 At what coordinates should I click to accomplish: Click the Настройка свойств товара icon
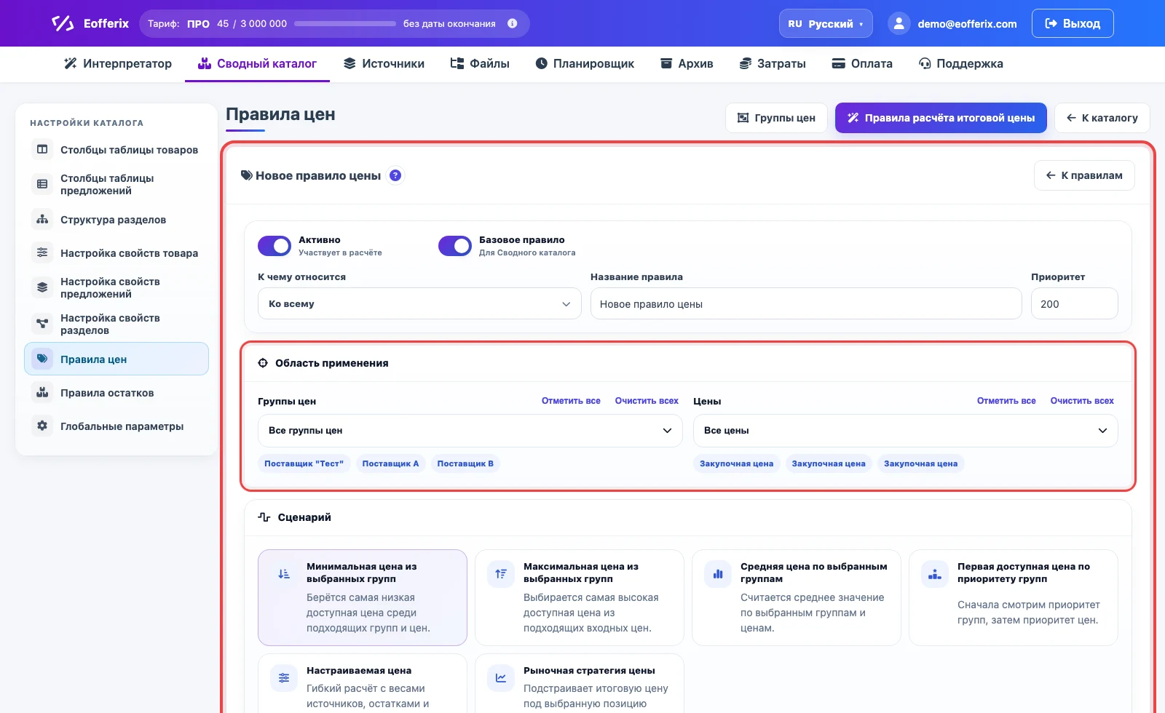[x=42, y=252]
